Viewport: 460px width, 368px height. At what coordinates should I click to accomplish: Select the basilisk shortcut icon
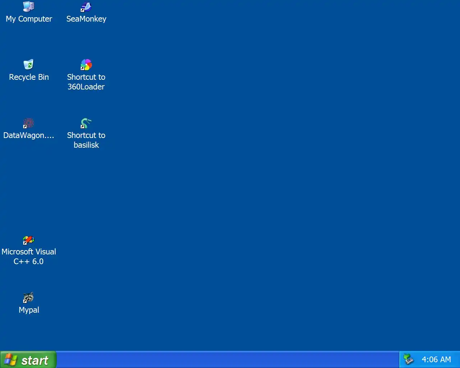click(x=86, y=123)
